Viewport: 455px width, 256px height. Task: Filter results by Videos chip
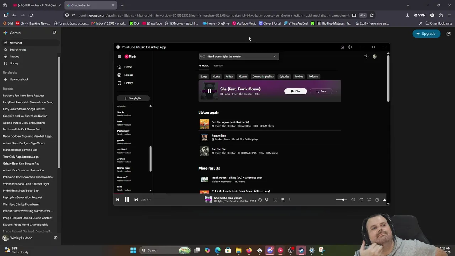[216, 76]
